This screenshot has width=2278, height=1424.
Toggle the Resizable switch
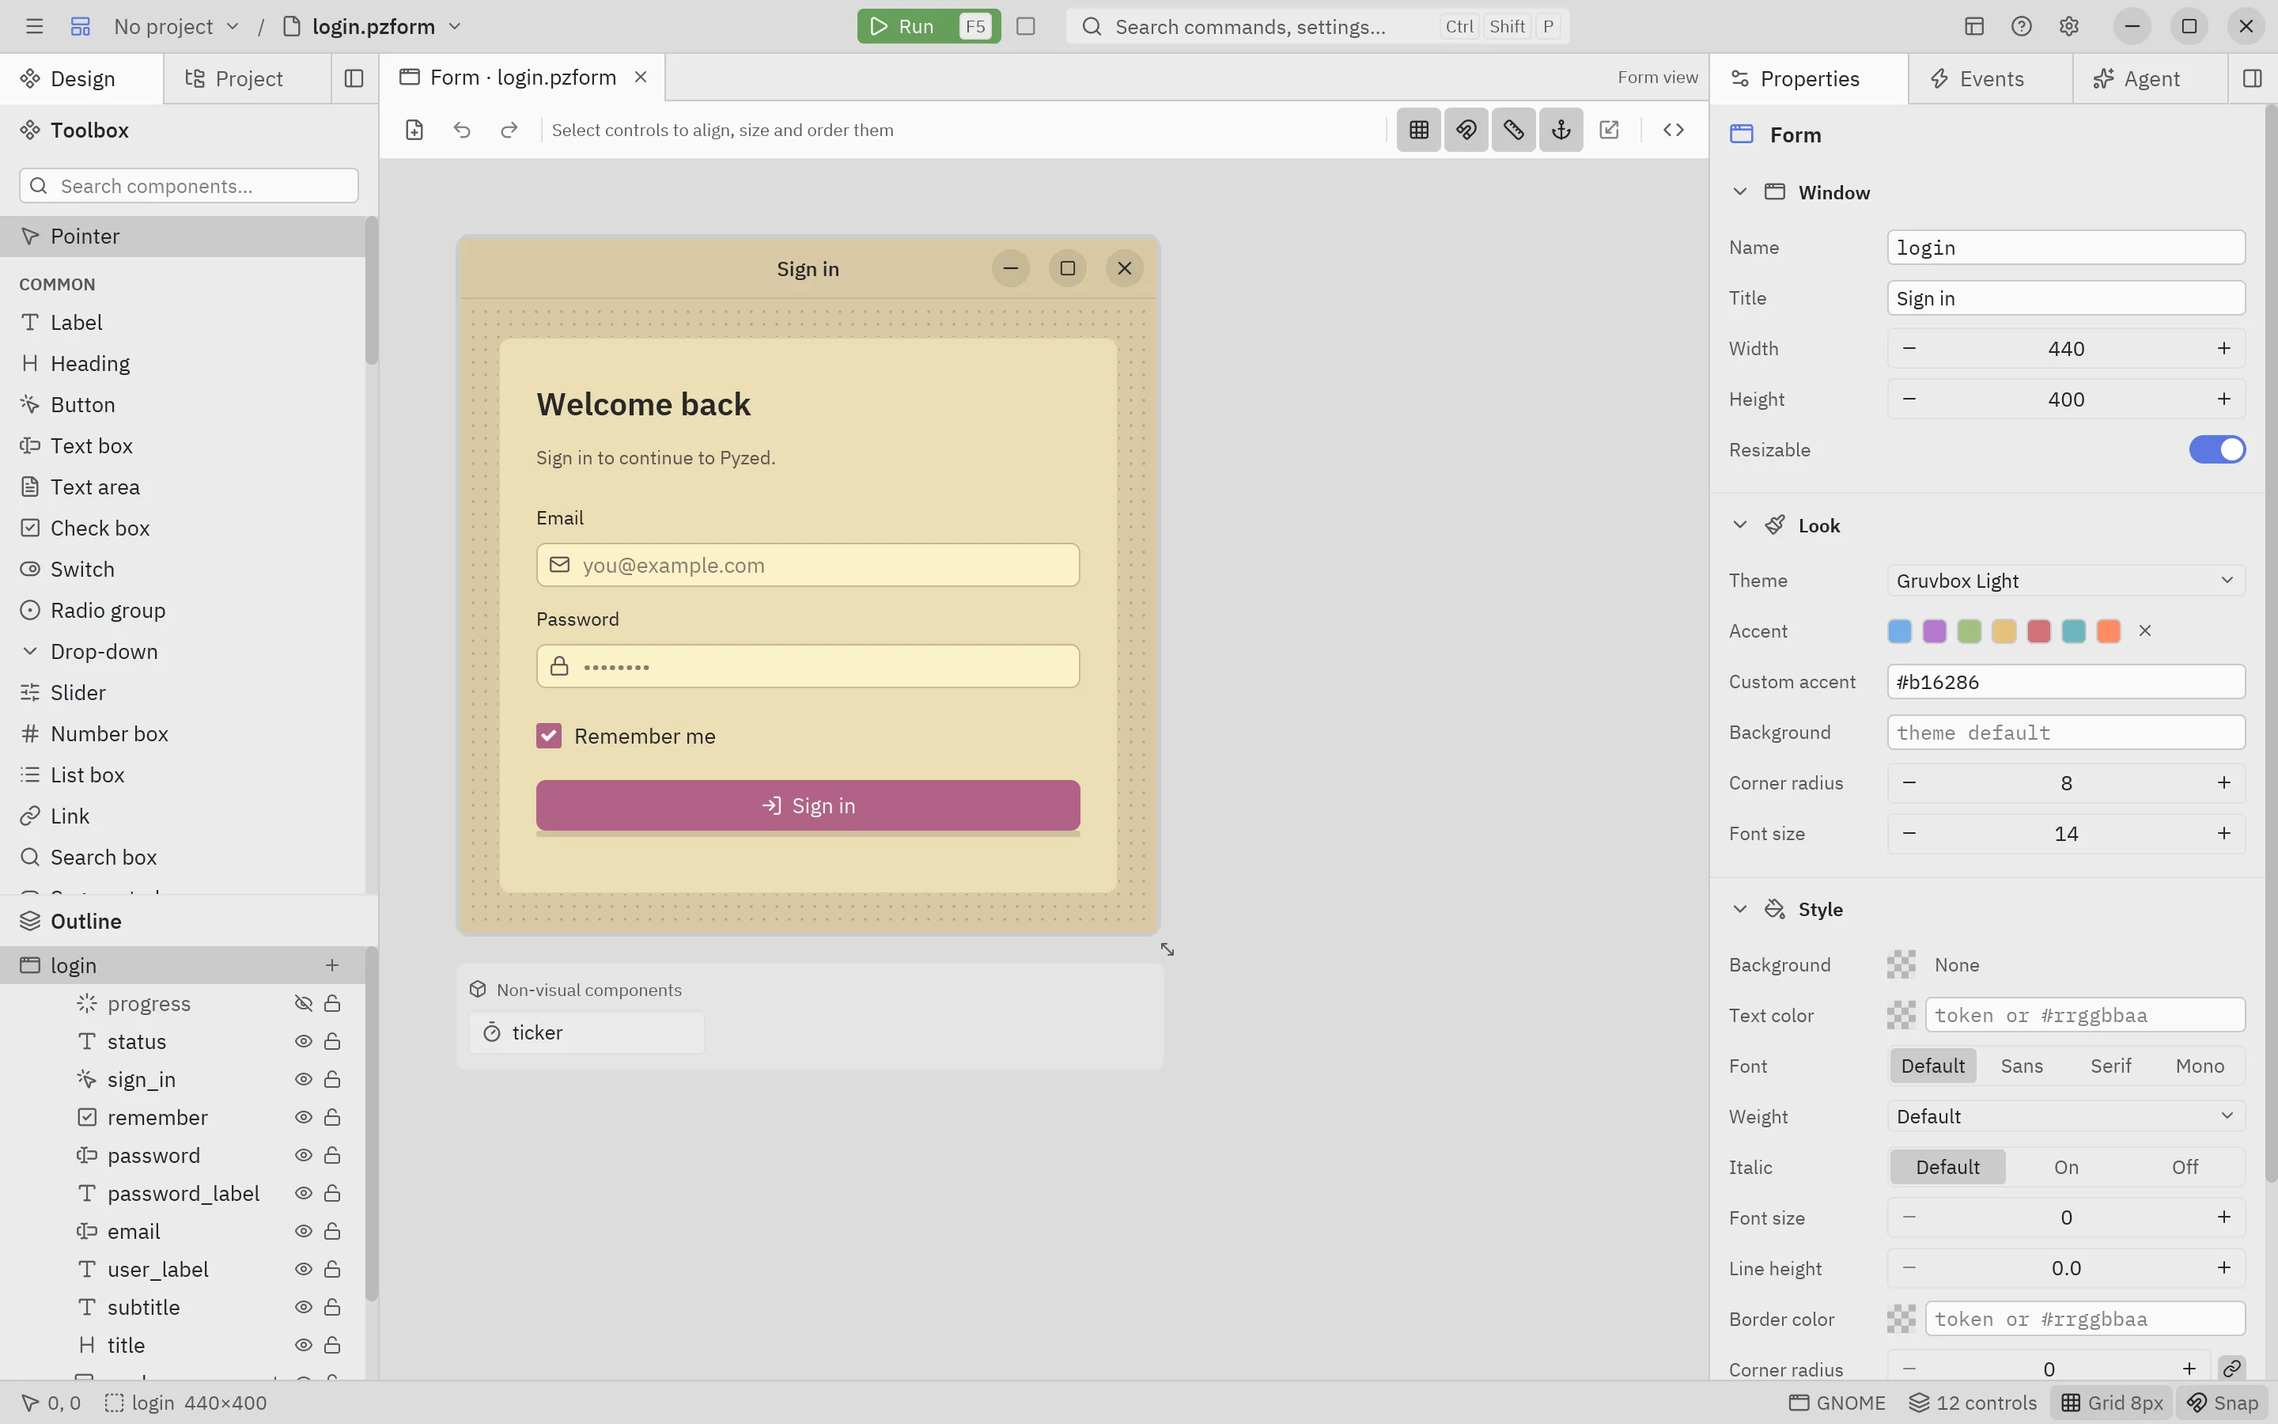(x=2216, y=449)
